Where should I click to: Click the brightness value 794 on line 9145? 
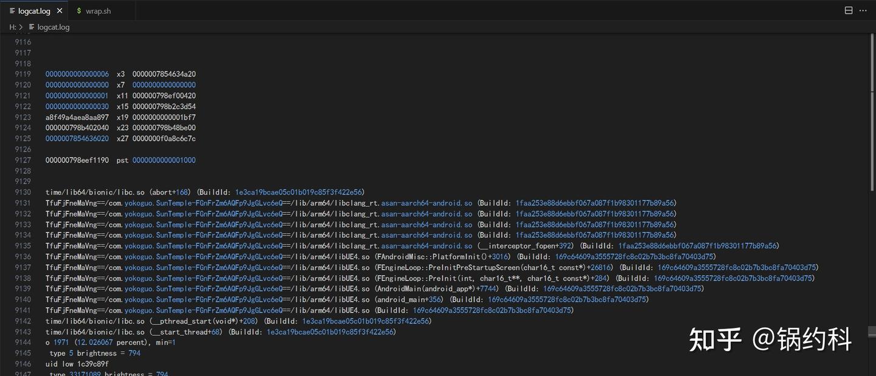pos(134,353)
